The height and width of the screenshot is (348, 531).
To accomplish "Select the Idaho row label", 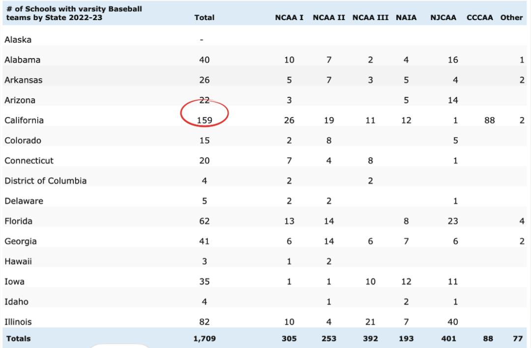I will (x=16, y=302).
